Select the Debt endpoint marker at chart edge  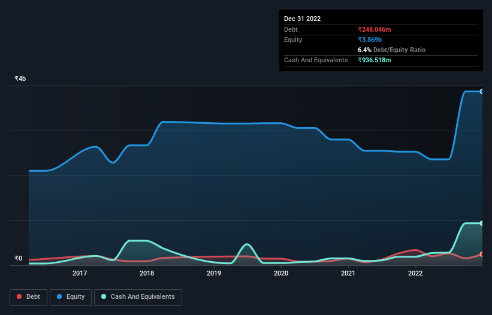click(482, 254)
